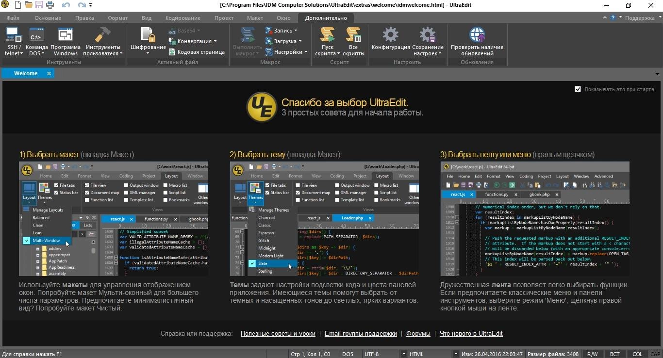Click the CAP indicator in status bar
Screen dimensions: 663x358
point(656,354)
